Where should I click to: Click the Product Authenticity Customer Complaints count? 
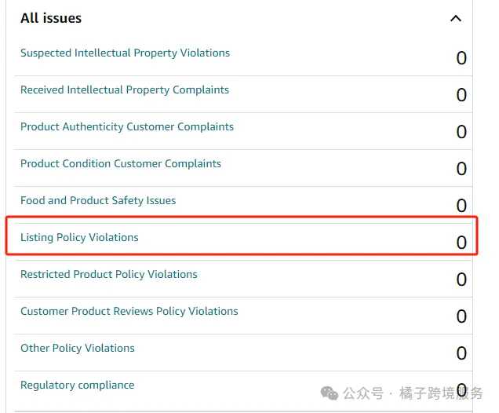coord(461,132)
